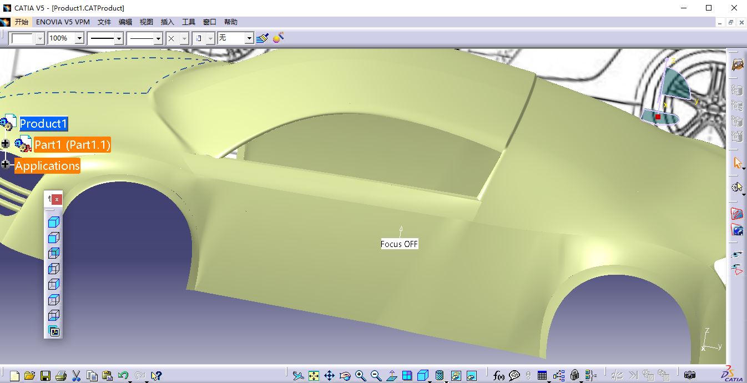Screen dimensions: 747x383
Task: Expand the Applications tree node
Action: tap(5, 164)
